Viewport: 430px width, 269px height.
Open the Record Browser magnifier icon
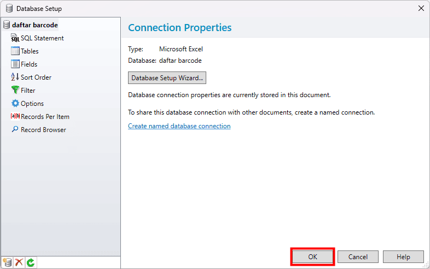point(15,129)
